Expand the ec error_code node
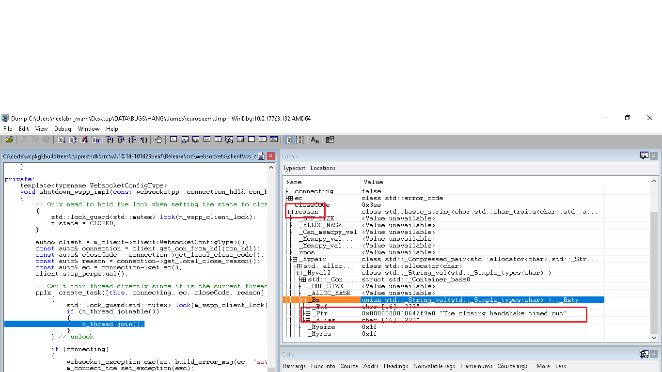The width and height of the screenshot is (662, 372). [290, 198]
